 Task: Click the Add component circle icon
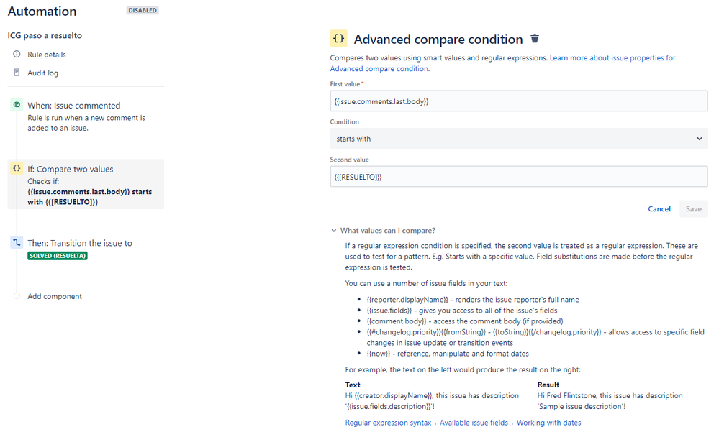[x=17, y=296]
